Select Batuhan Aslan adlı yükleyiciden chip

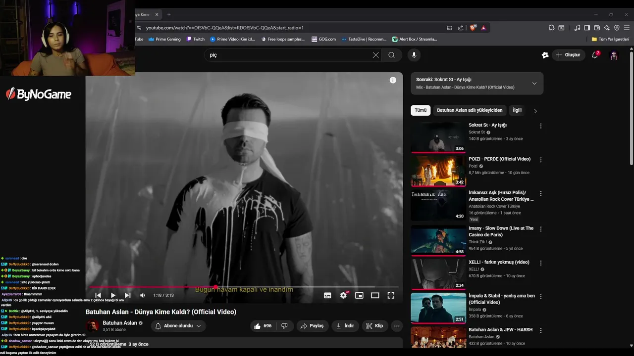coord(470,110)
